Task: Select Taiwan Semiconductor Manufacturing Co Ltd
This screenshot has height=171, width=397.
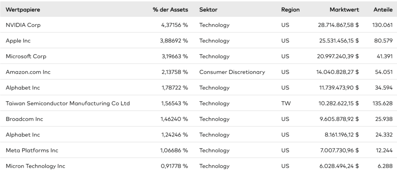Action: click(68, 104)
